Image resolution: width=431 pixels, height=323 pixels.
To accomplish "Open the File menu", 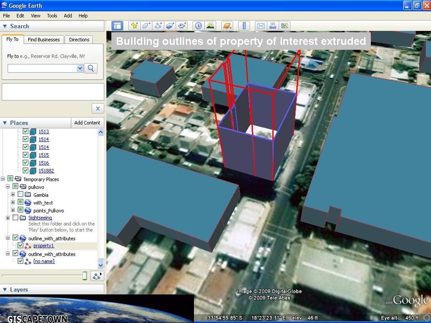I will pyautogui.click(x=6, y=16).
